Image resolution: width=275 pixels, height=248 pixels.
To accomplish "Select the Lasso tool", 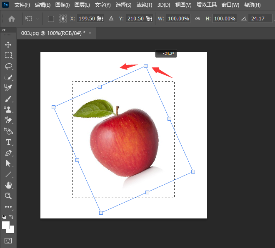I will (8, 66).
